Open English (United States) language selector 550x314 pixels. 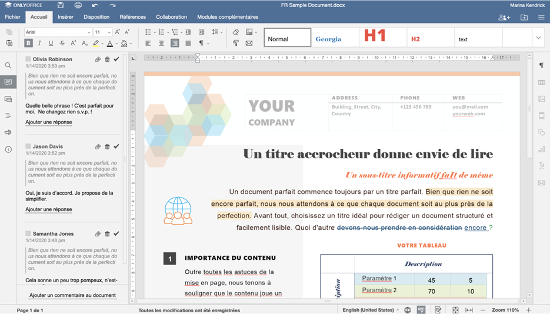(x=371, y=310)
